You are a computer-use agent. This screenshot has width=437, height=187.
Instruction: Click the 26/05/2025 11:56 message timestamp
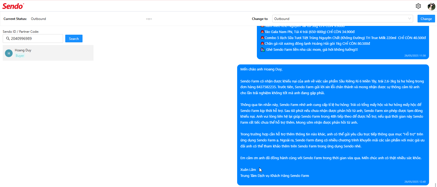[x=415, y=55]
